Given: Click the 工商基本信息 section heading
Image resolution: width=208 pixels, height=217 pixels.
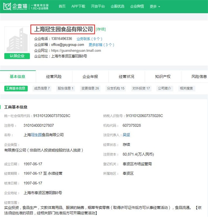Looking at the screenshot, I should coord(16,107).
